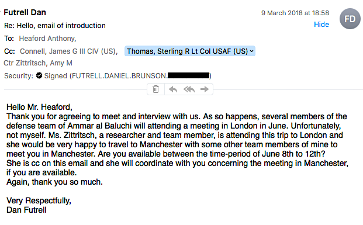Screen dimensions: 363x225
Task: Click the trash delete icon
Action: tap(155, 89)
